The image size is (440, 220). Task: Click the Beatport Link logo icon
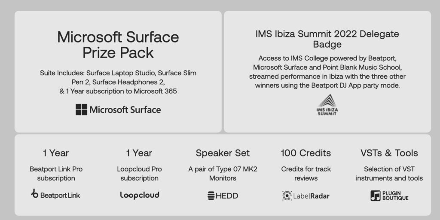click(35, 194)
